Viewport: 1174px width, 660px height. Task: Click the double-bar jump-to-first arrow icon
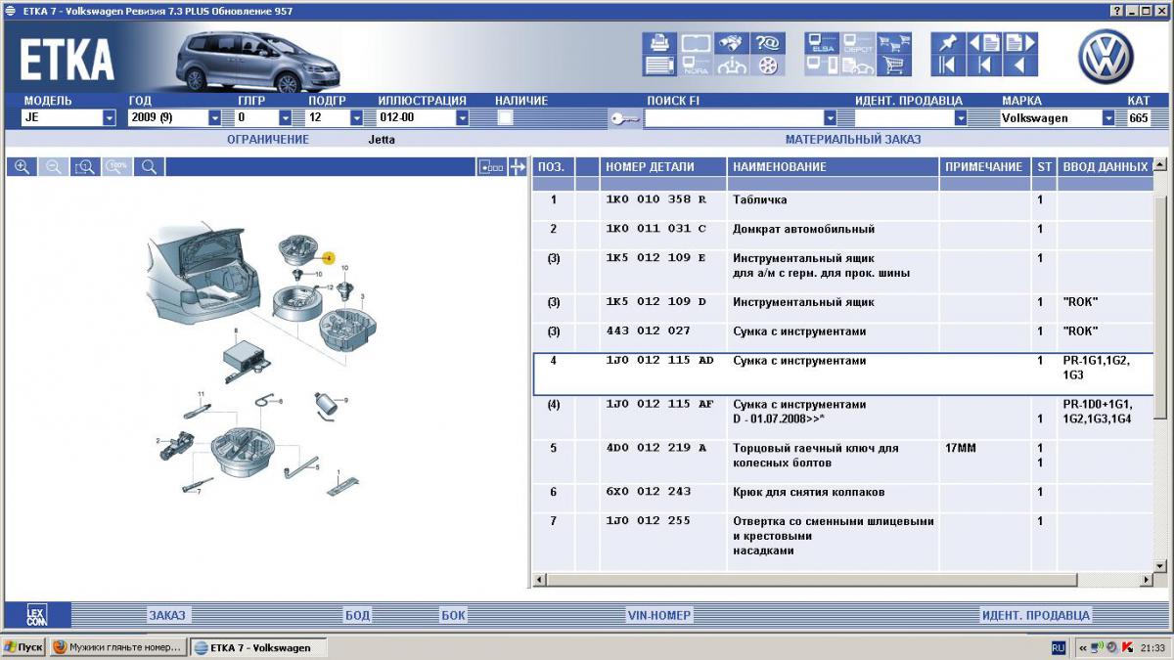pyautogui.click(x=947, y=66)
